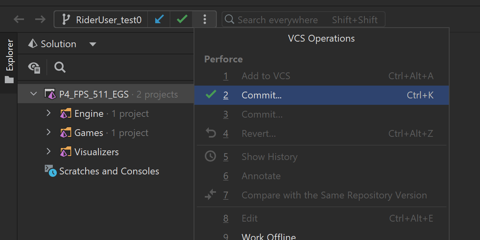Select Revert... from VCS Operations

point(258,134)
